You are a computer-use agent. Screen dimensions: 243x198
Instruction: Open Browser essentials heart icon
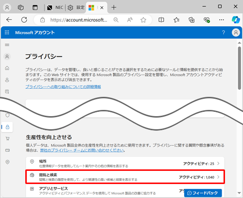[x=207, y=20]
